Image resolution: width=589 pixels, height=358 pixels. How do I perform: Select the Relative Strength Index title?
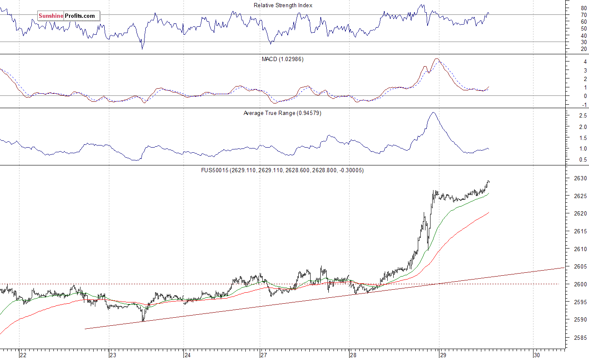coord(283,5)
